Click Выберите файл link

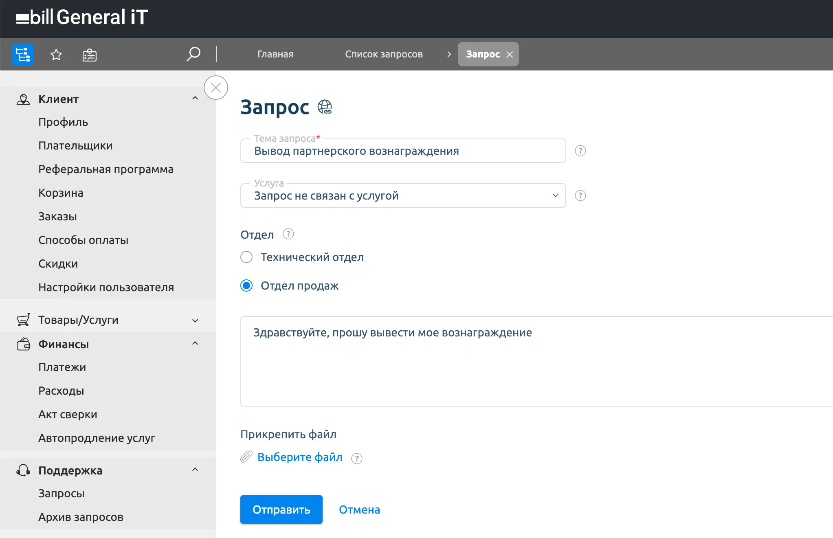(300, 457)
